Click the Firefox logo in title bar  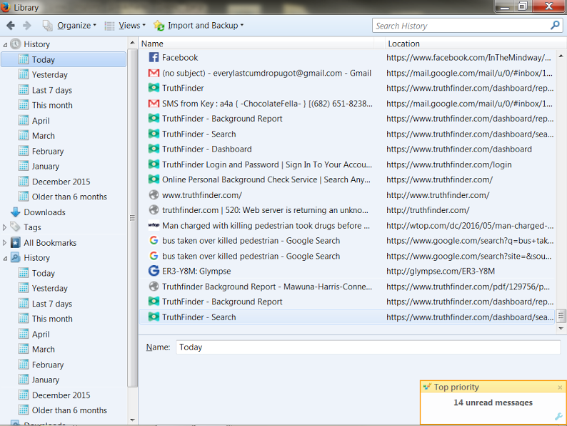tap(6, 7)
